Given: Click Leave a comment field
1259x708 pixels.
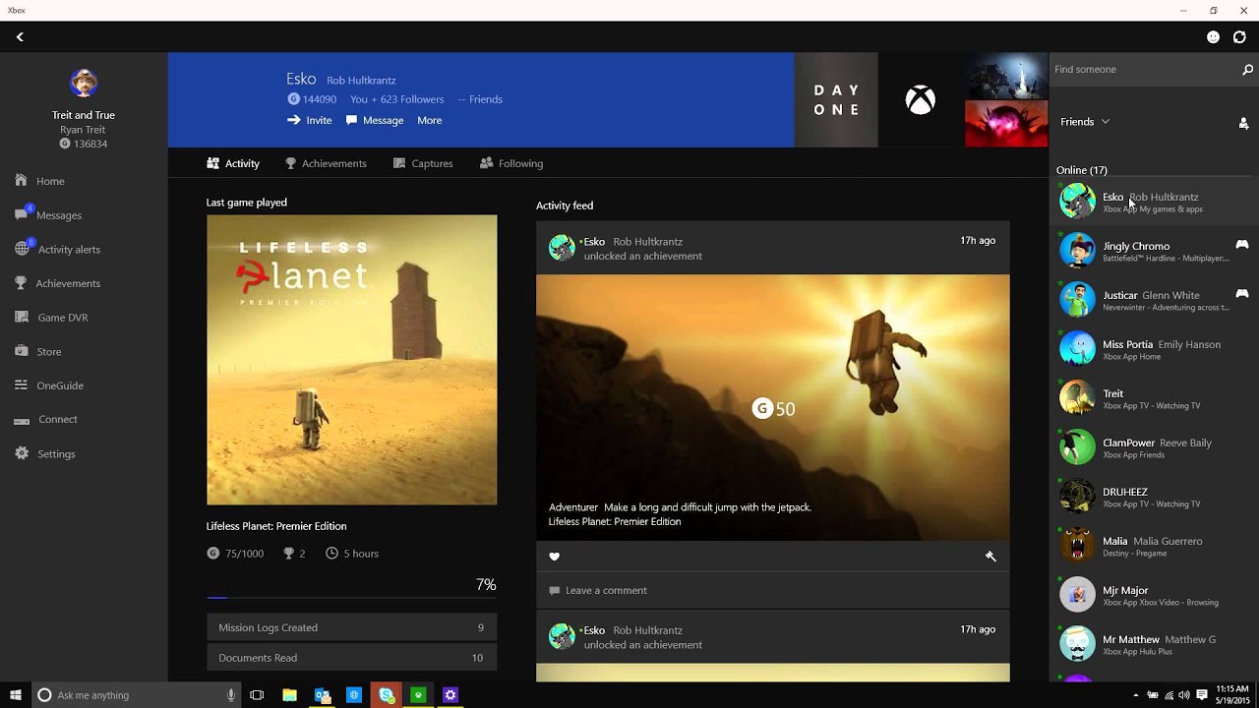Looking at the screenshot, I should tap(772, 590).
